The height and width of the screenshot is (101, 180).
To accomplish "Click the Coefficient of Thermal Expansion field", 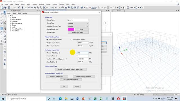I will coord(83,59).
